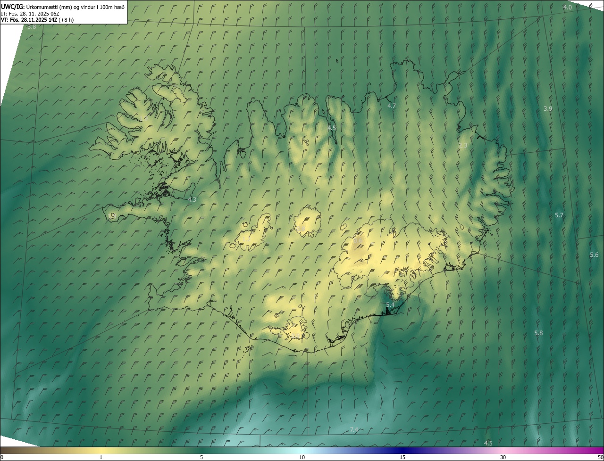
Task: Click the 2.3 value label in northeast Iceland
Action: [463, 146]
